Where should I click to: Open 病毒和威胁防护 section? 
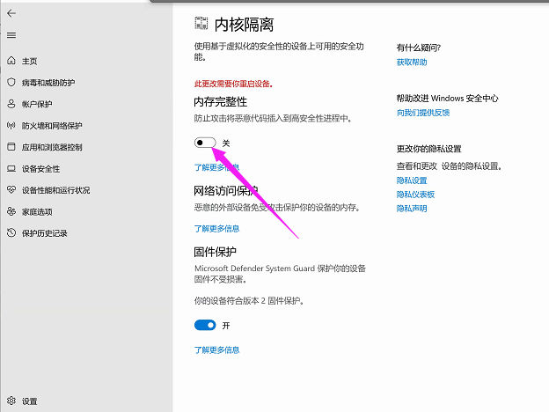(48, 83)
